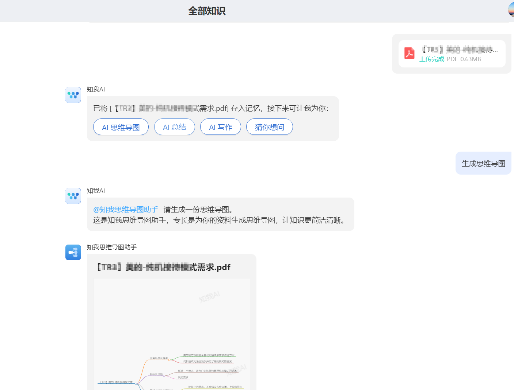Click the AI 总结 button

click(175, 127)
